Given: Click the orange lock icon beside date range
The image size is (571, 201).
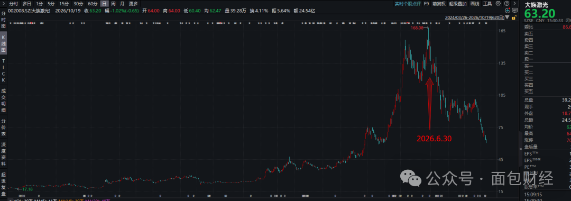Looking at the screenshot, I should tap(514, 17).
